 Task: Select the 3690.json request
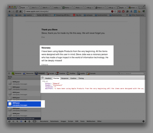pyautogui.click(x=24, y=83)
